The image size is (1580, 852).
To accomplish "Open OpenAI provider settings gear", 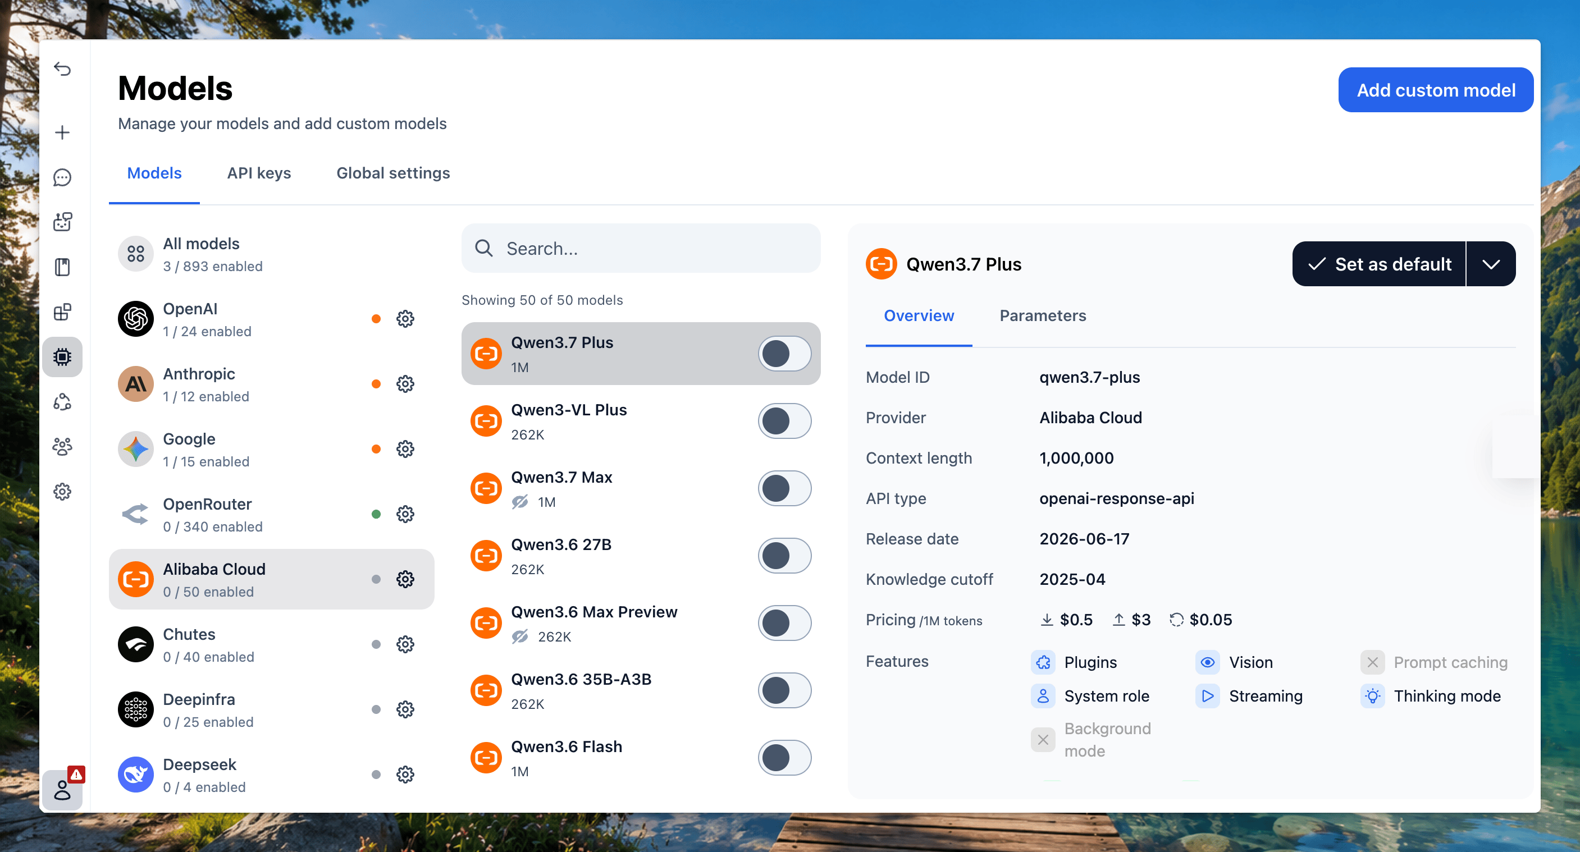I will (405, 319).
